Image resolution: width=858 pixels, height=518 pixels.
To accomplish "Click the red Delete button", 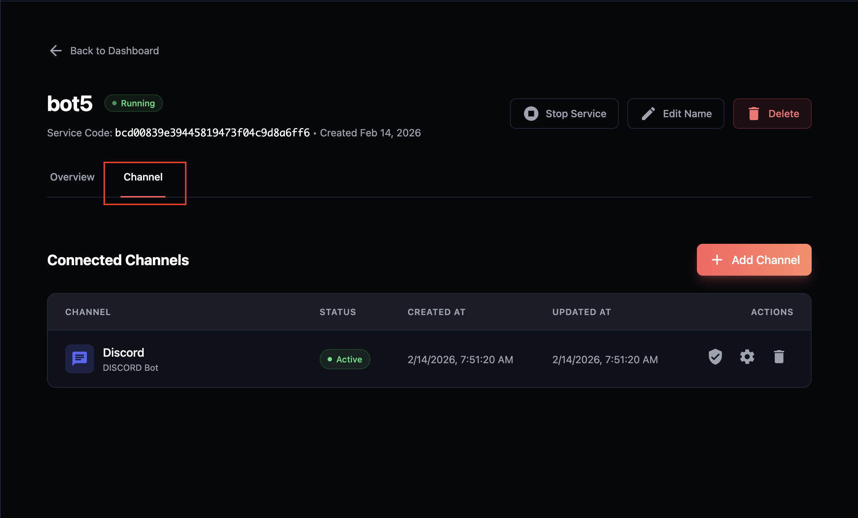I will coord(772,114).
